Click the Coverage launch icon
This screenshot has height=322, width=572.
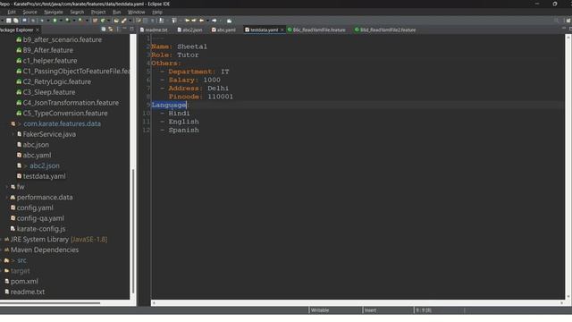[68, 21]
